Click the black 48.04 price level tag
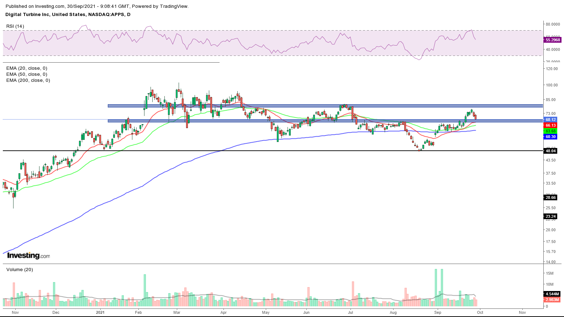Viewport: 564px width, 317px height. point(550,151)
